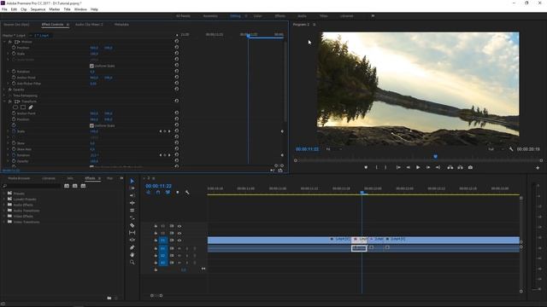Switch to the Metadata tab
The height and width of the screenshot is (307, 547).
click(x=121, y=25)
